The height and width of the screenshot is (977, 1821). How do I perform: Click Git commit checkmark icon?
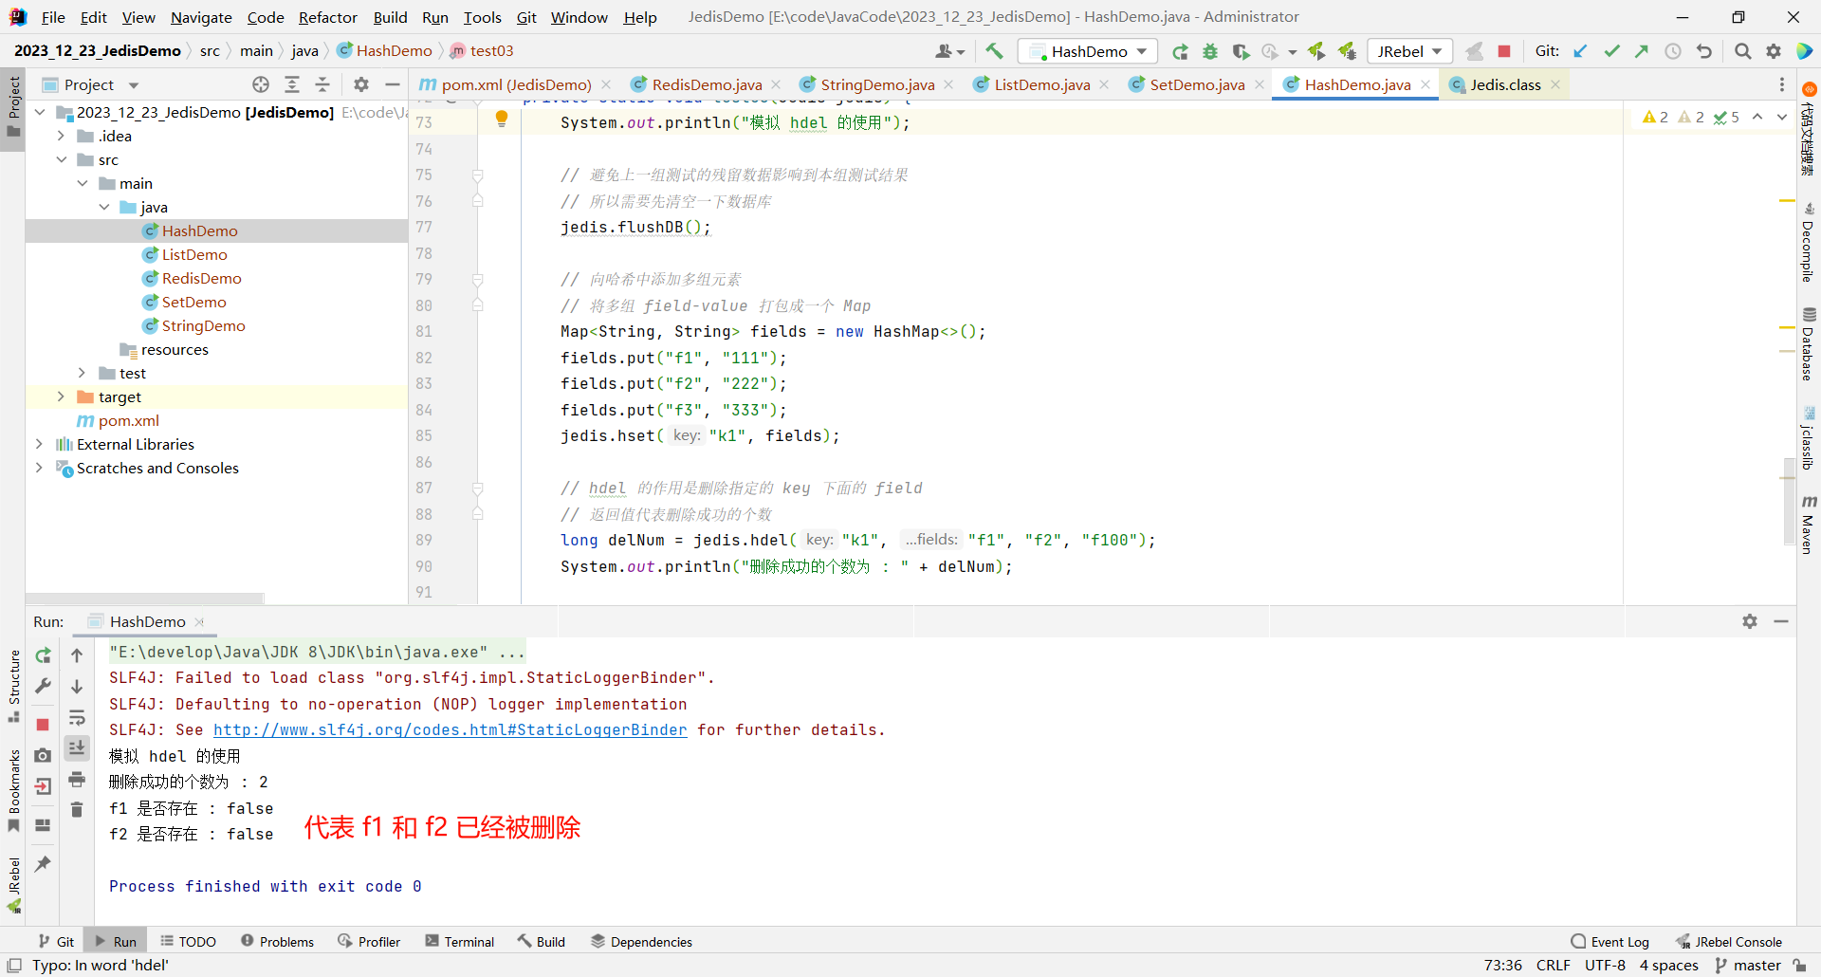click(x=1611, y=51)
